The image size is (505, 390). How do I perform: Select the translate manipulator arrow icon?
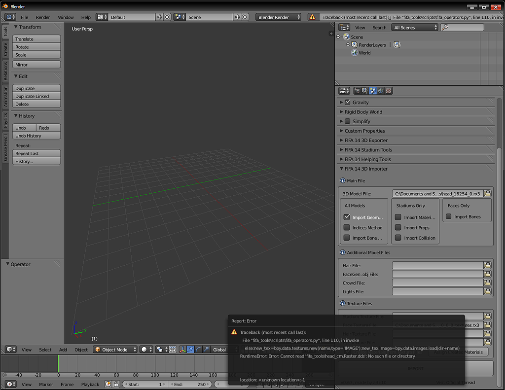click(190, 350)
